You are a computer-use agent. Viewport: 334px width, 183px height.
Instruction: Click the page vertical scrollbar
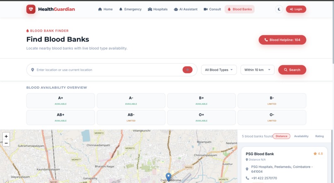333,32
